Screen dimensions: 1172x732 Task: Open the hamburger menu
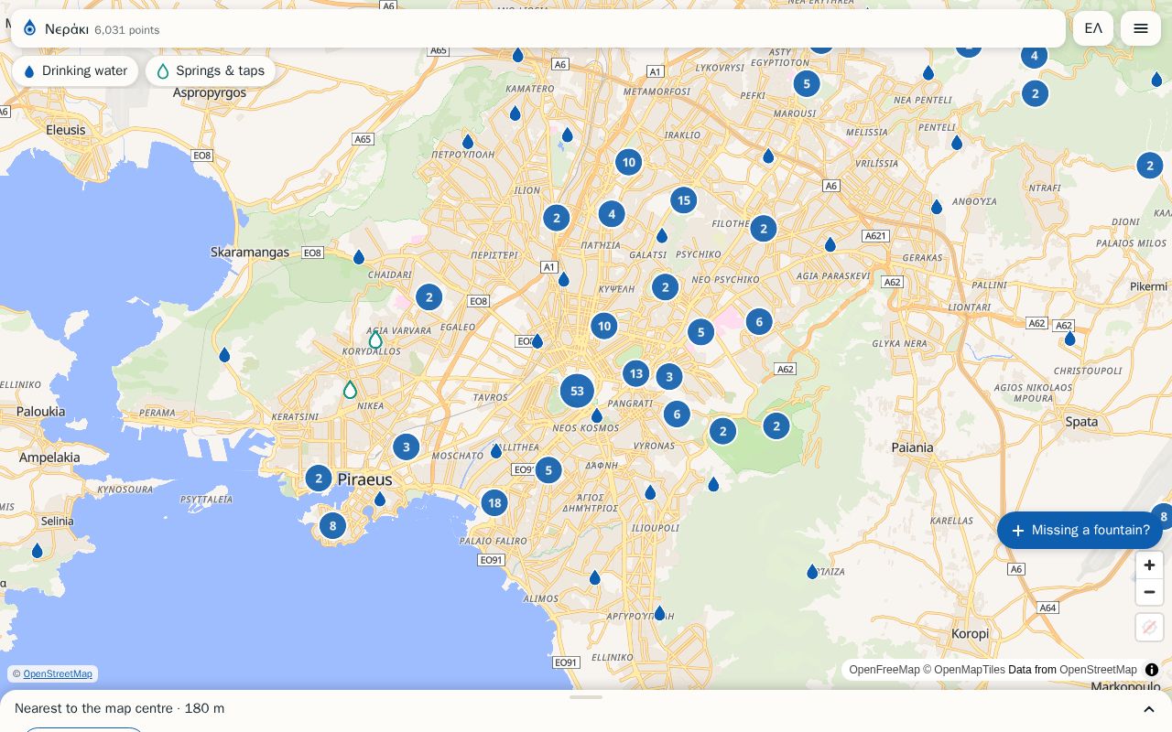point(1141,28)
